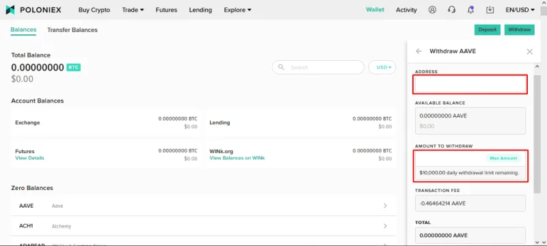
Task: Click the Withdraw button
Action: 520,29
